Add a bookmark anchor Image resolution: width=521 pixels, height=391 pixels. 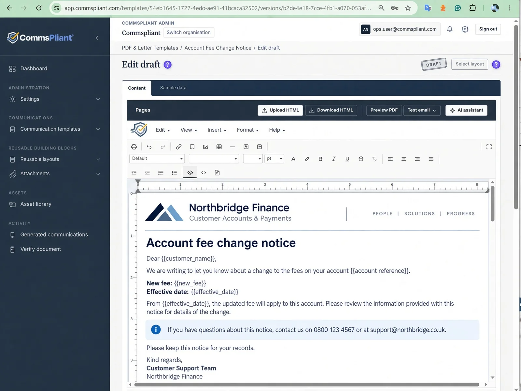pos(192,147)
